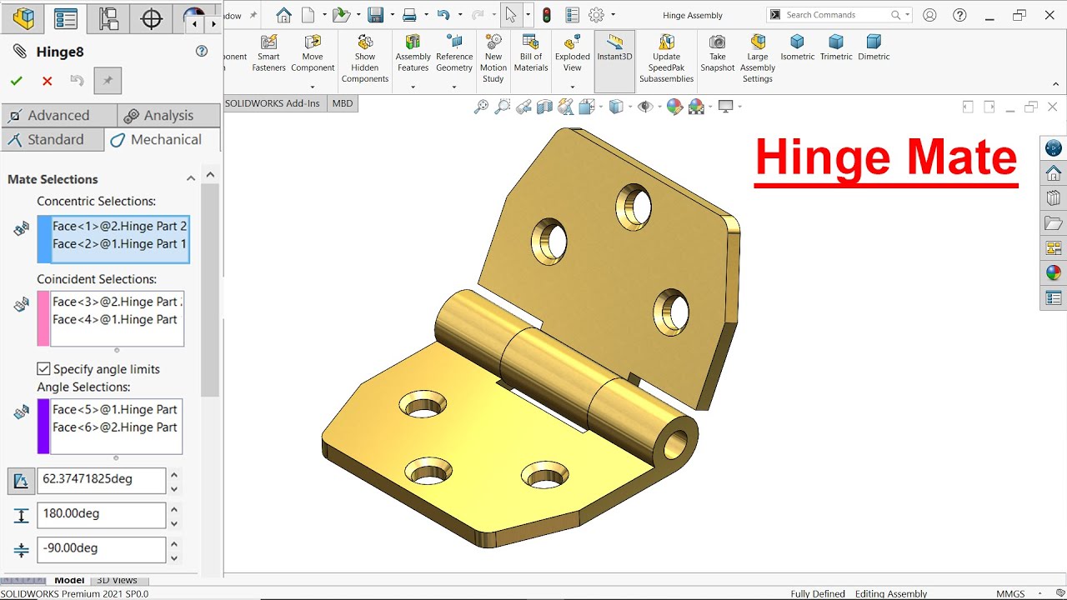Open the SOLIDWORKS Add-Ins tab
Screen dimensions: 1067x600
pos(275,103)
